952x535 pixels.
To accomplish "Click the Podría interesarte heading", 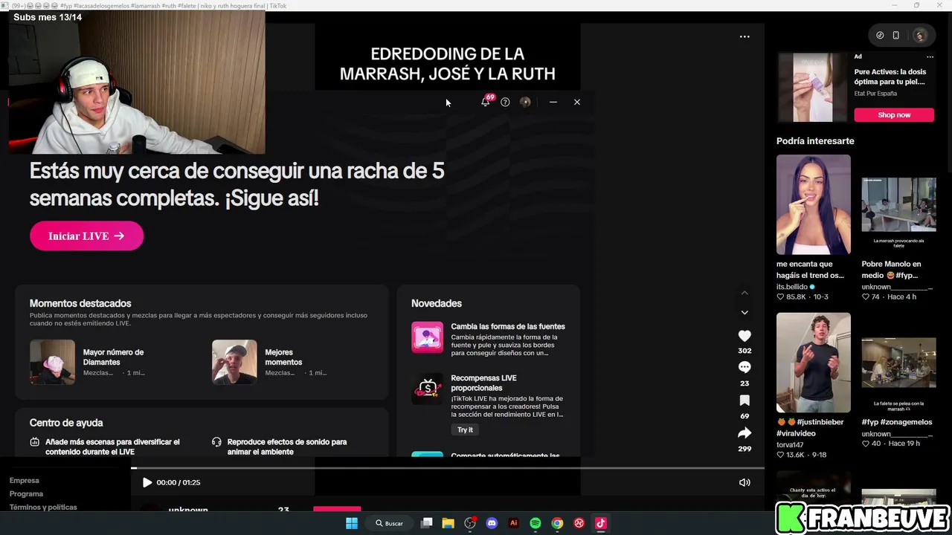I will coord(815,141).
